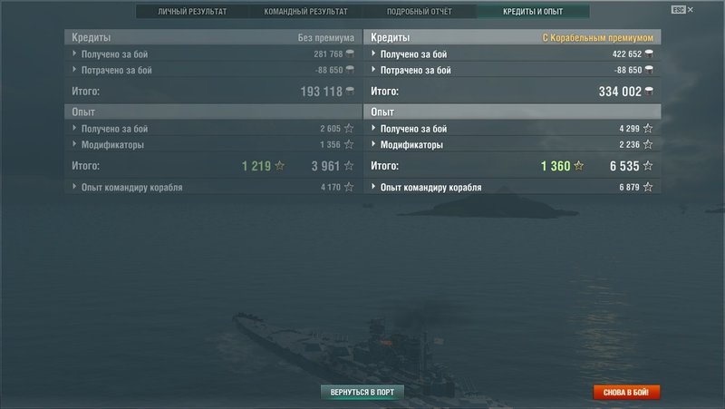725x409 pixels.
Task: Expand non-premium 'Получено за бой' experience row
Action: click(x=213, y=129)
